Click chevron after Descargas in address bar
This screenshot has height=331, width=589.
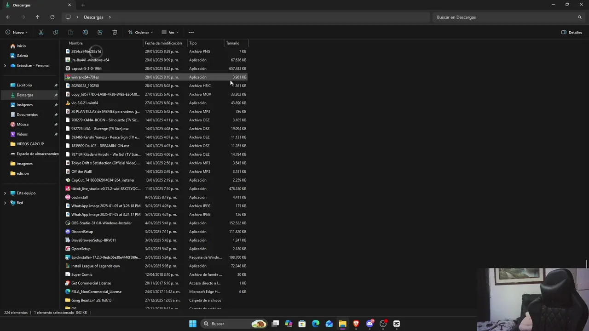click(110, 17)
